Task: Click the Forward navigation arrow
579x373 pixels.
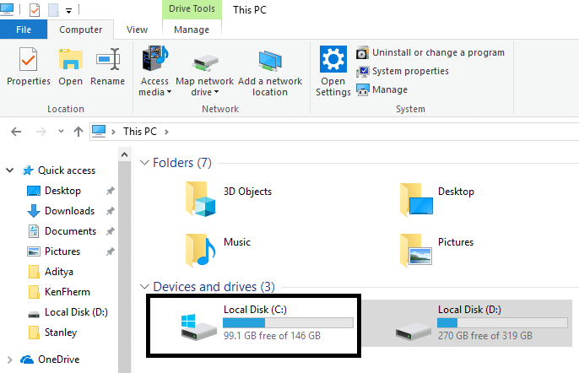Action: pos(41,132)
